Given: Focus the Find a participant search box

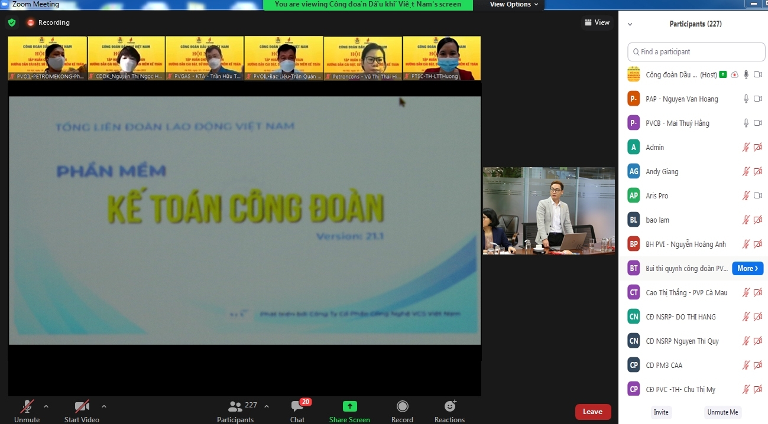Looking at the screenshot, I should [696, 52].
